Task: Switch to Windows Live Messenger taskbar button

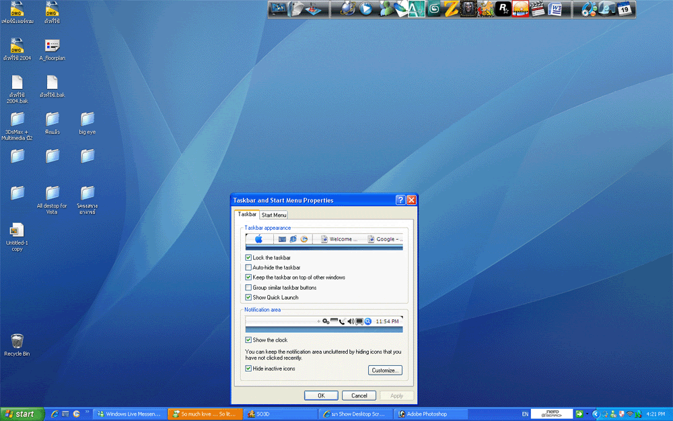Action: pyautogui.click(x=130, y=414)
